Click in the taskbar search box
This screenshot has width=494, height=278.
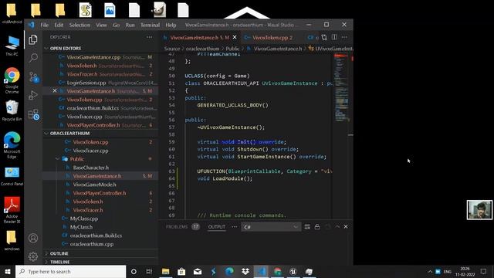point(70,271)
